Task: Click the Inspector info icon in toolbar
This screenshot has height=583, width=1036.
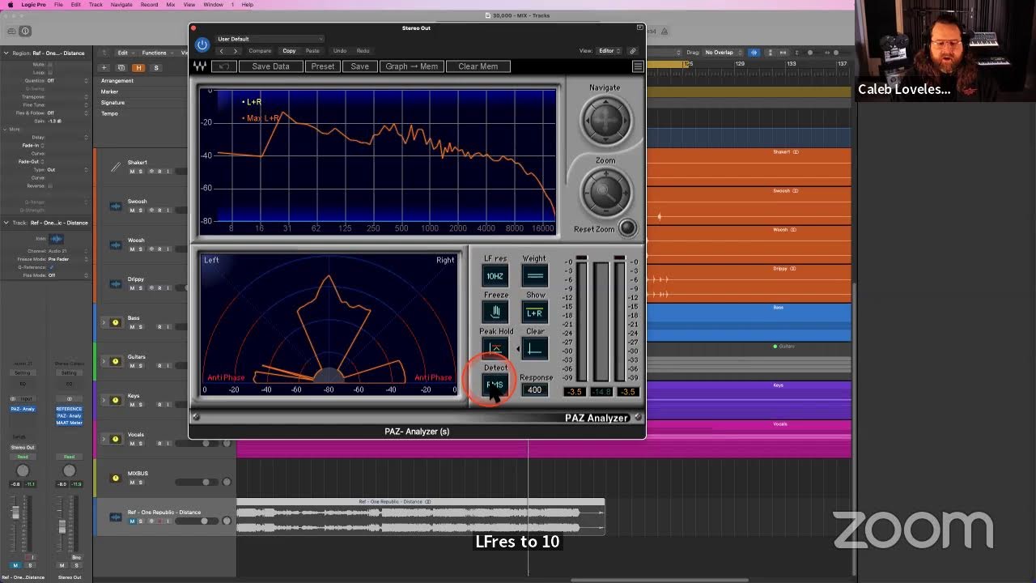Action: (x=25, y=31)
